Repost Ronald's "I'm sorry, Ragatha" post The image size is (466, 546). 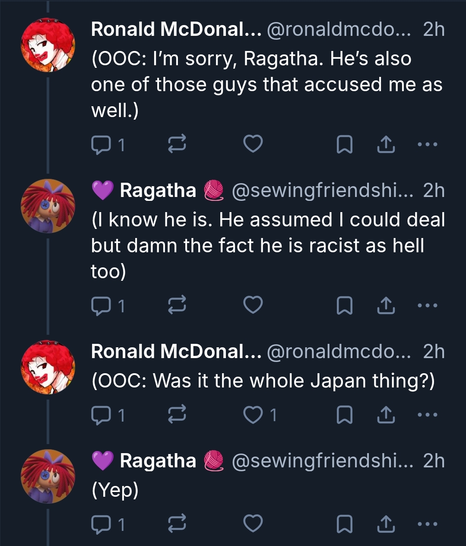coord(177,144)
